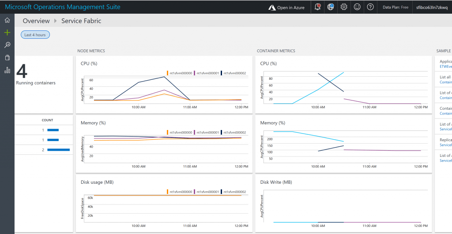Click Open in Azure

pyautogui.click(x=286, y=7)
